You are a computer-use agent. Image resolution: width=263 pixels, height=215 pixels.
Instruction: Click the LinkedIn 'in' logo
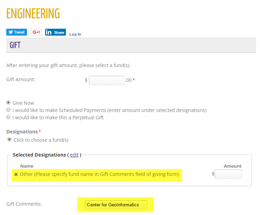coord(49,32)
